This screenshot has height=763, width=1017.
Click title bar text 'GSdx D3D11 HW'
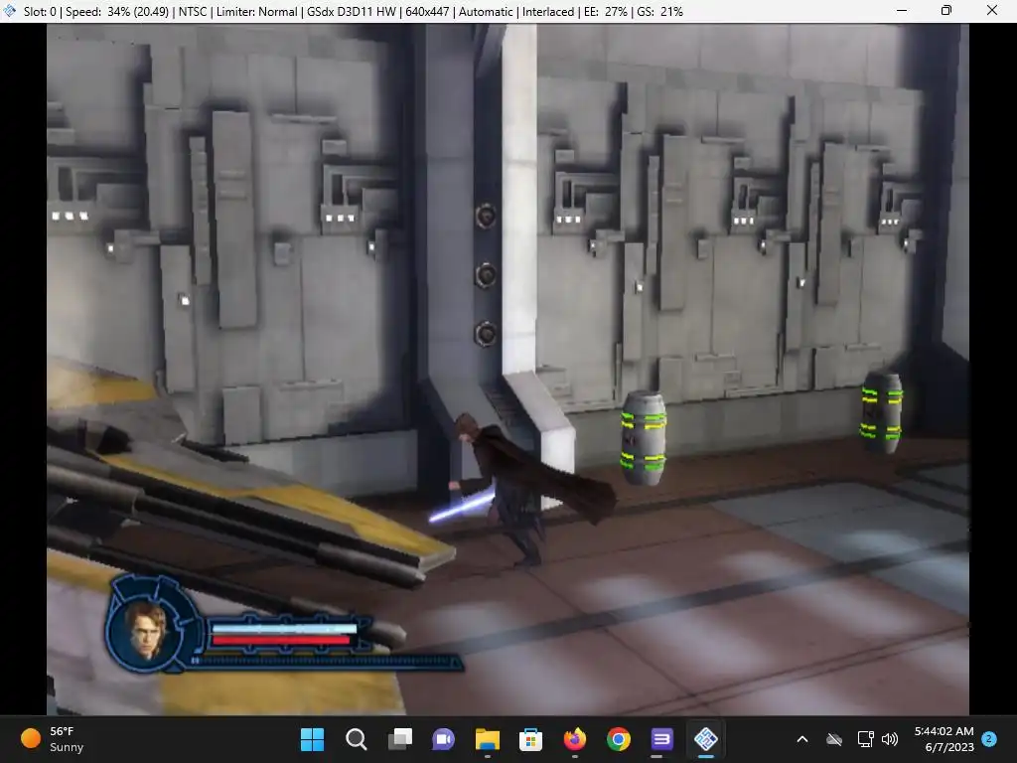pos(351,12)
